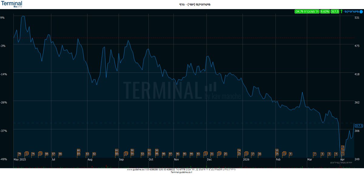Expand stacked events icon between flags 31 and 25
364x175 pixels.
tap(219, 154)
